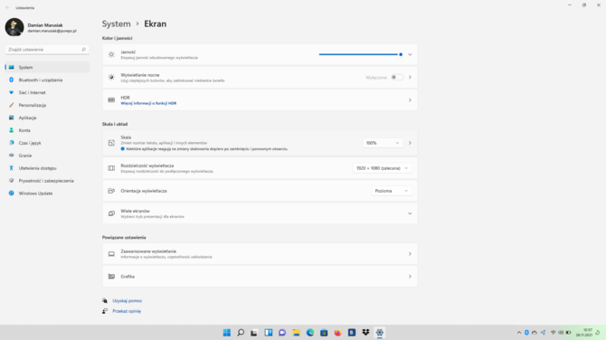606x340 pixels.
Task: Click the Bluetooth tray icon
Action: coord(526,332)
